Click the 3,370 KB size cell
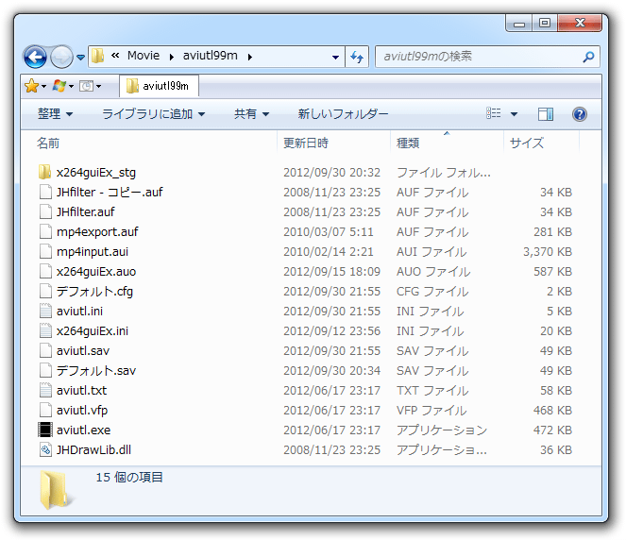626x540 pixels. tap(548, 252)
